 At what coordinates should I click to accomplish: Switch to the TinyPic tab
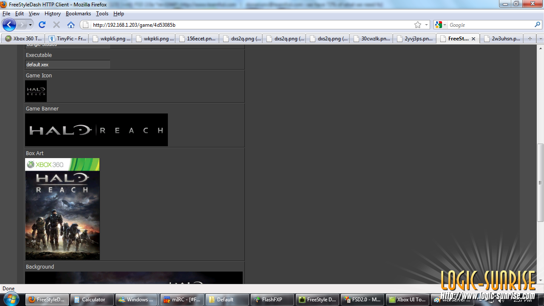point(67,39)
